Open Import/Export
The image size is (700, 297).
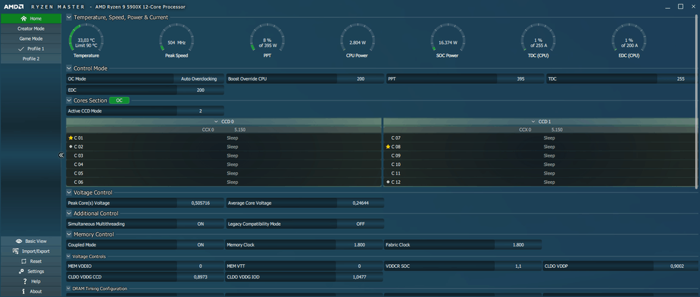[x=31, y=251]
